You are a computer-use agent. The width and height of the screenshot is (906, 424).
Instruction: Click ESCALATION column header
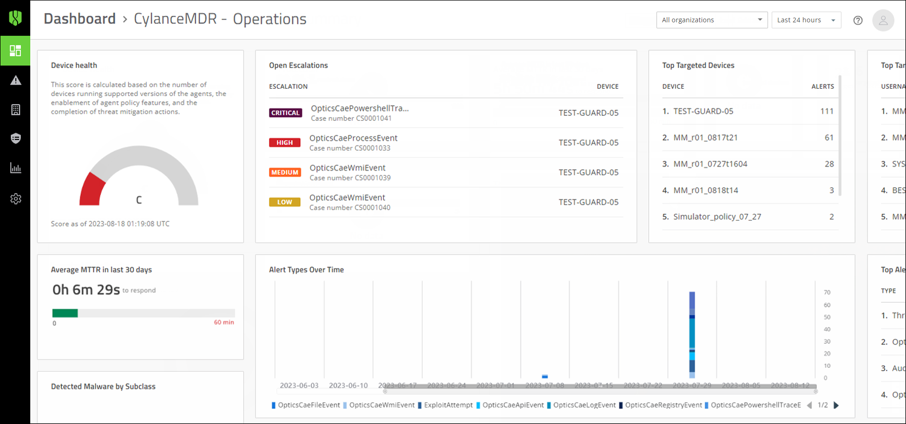[288, 86]
